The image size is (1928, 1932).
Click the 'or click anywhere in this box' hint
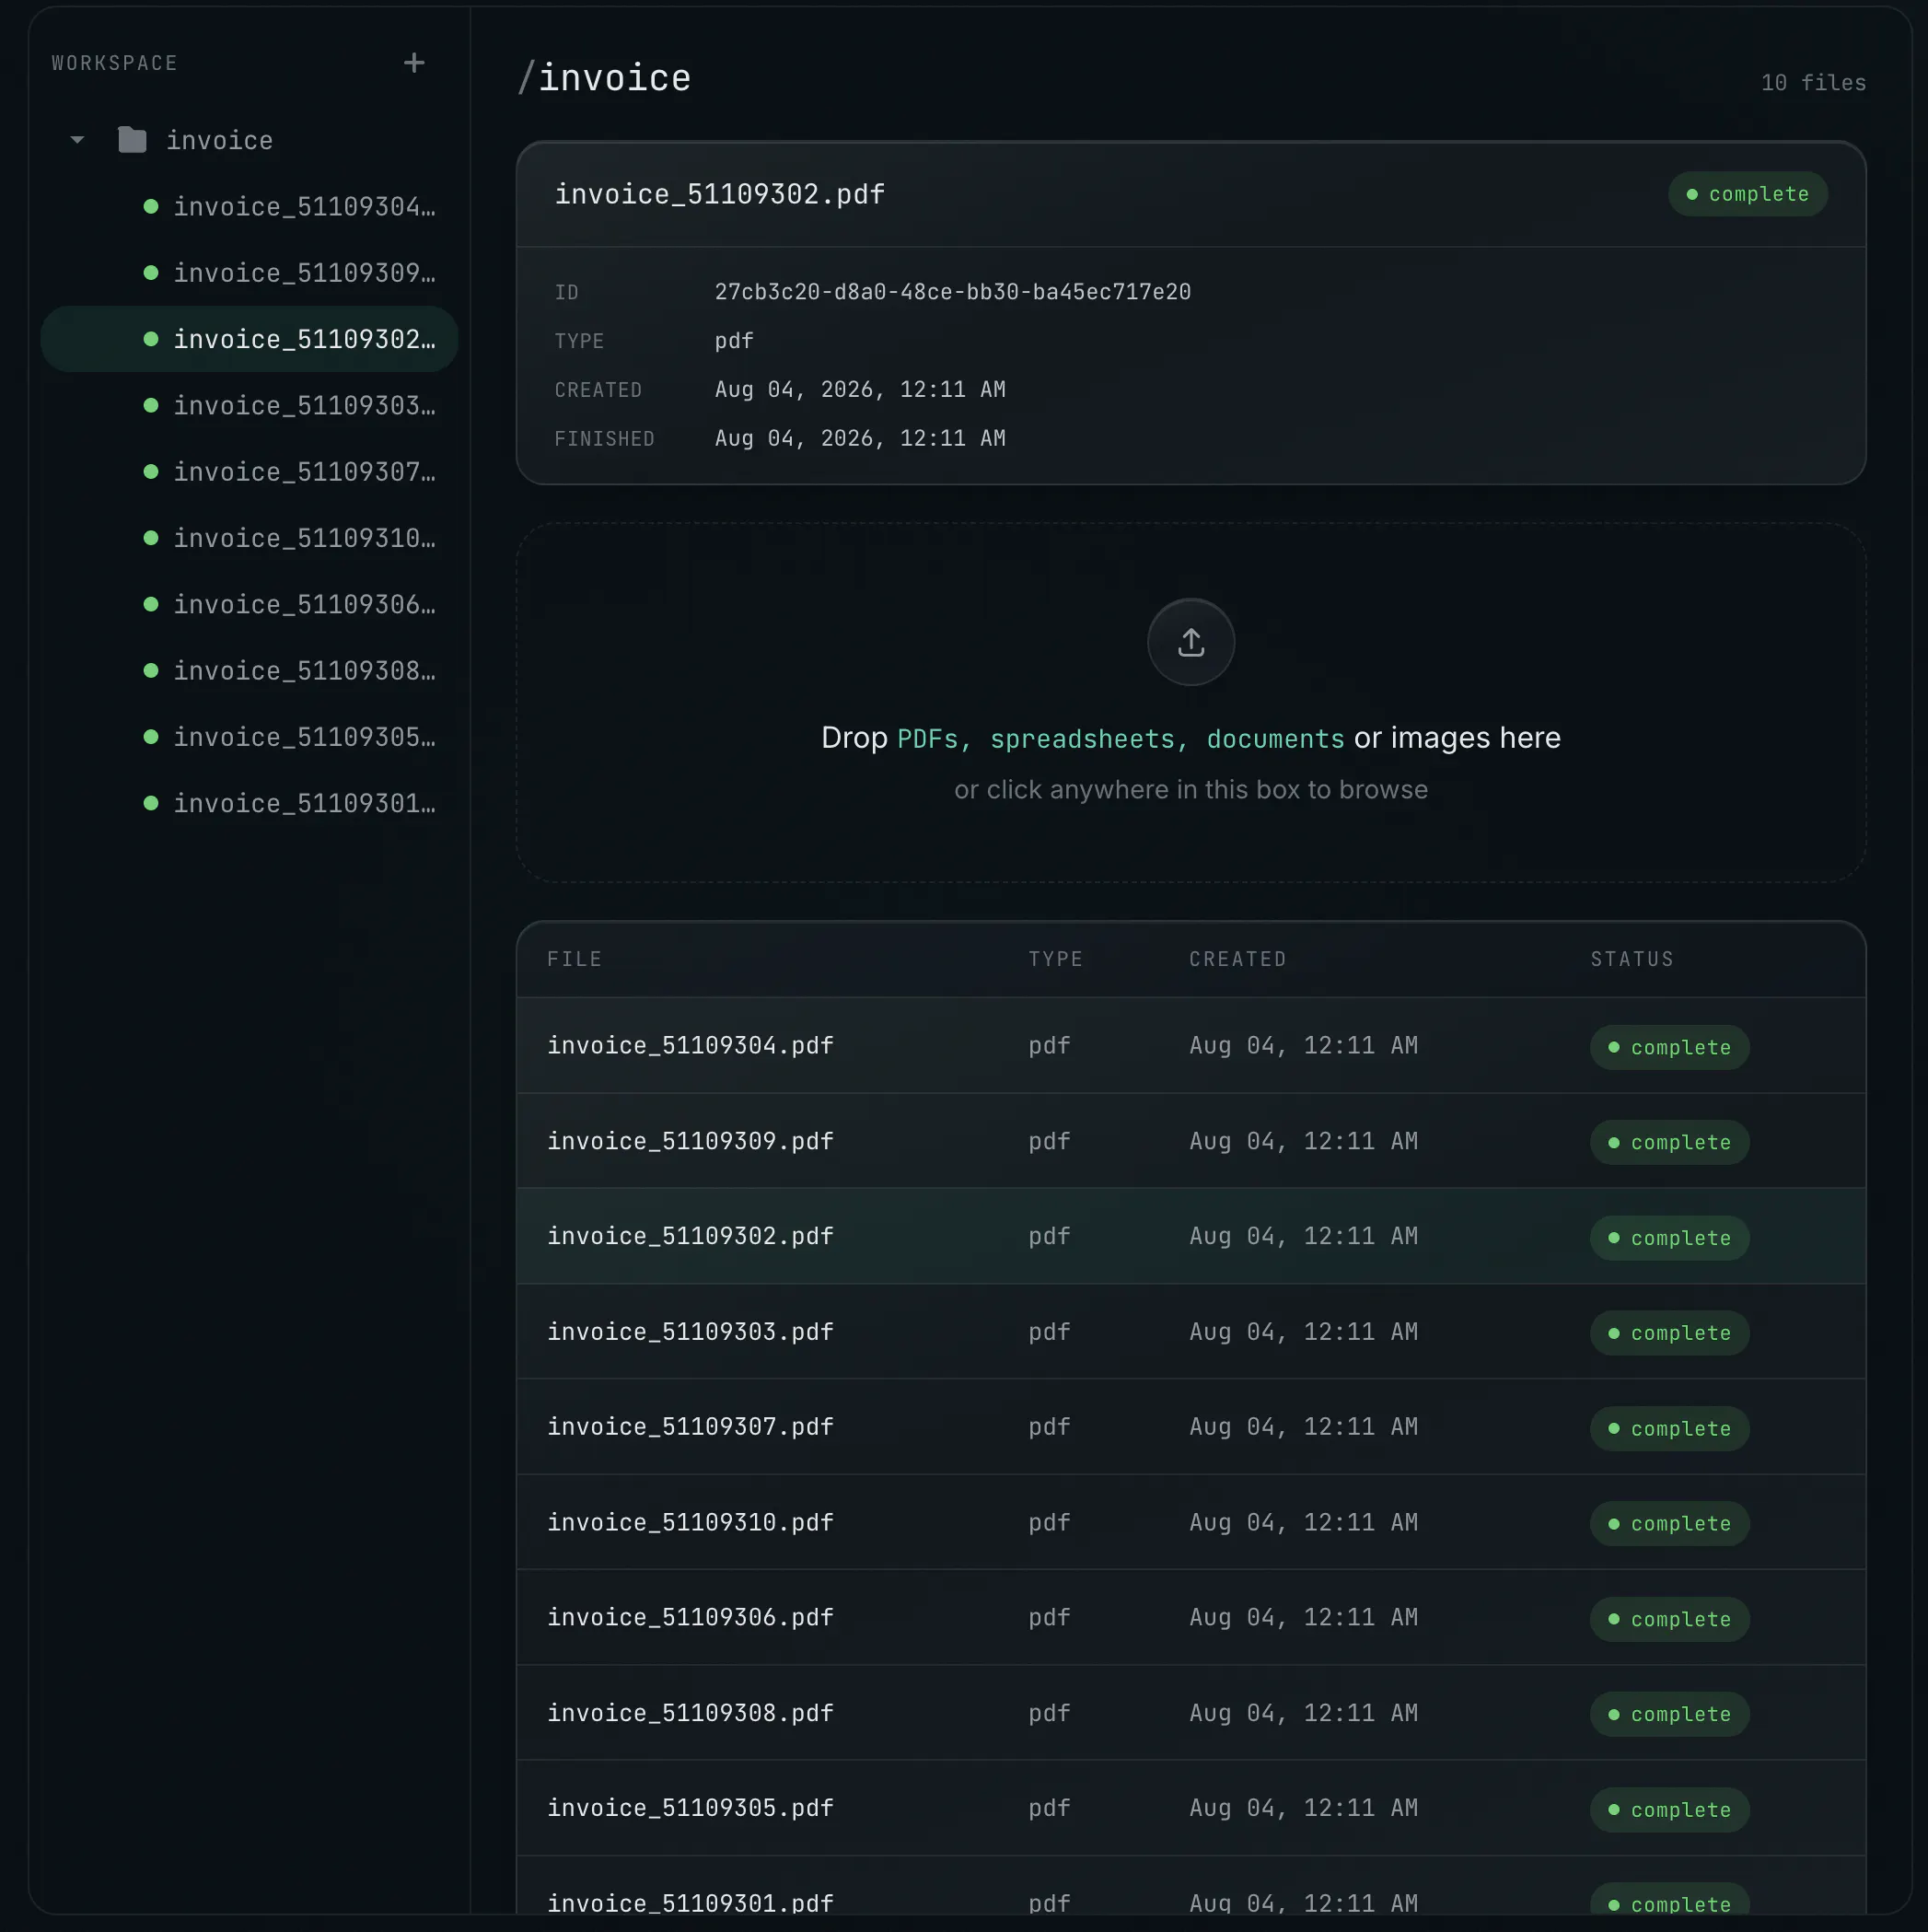pos(1190,790)
